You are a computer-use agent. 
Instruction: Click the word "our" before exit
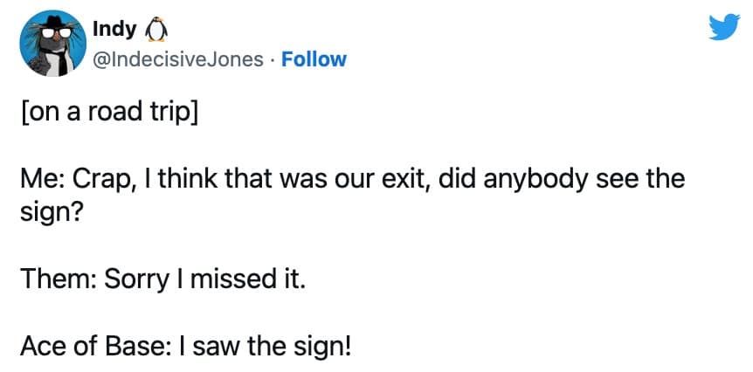(360, 181)
